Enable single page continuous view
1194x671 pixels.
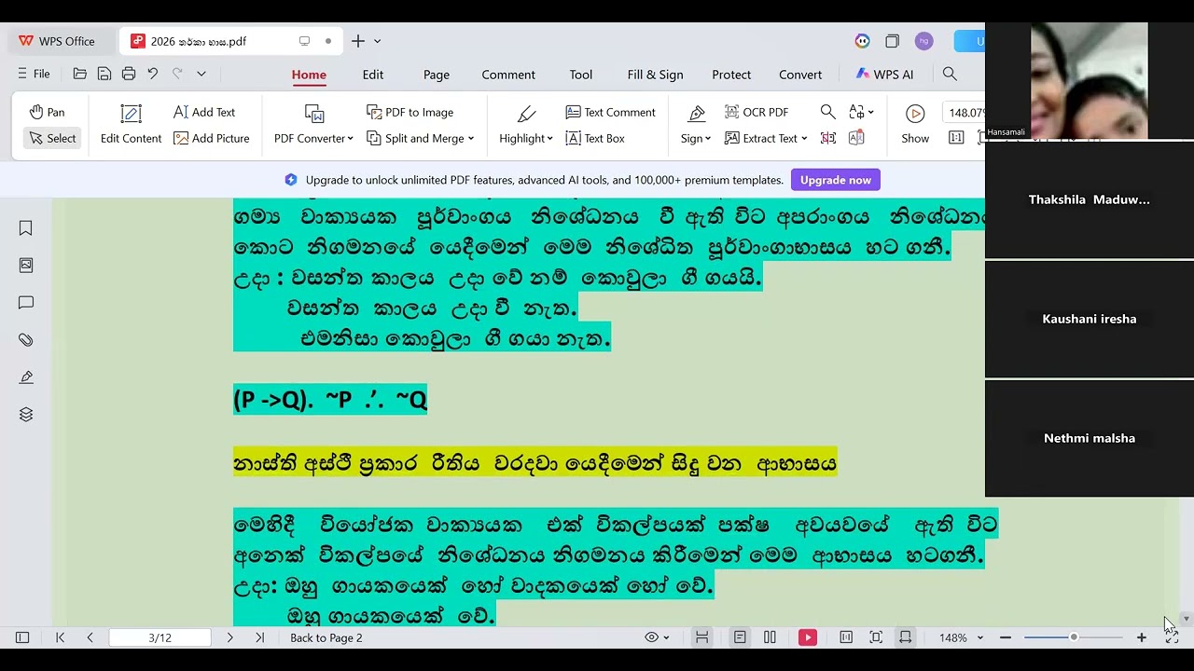[x=740, y=637]
